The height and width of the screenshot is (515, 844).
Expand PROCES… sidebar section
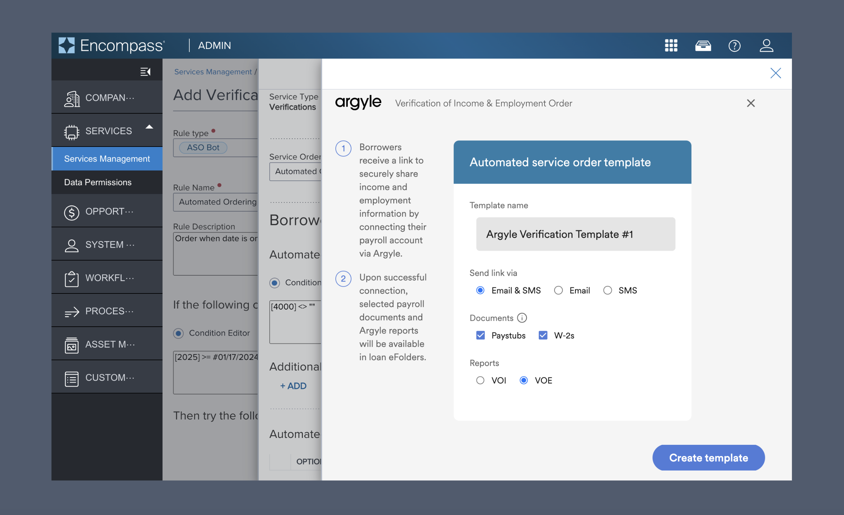(107, 311)
